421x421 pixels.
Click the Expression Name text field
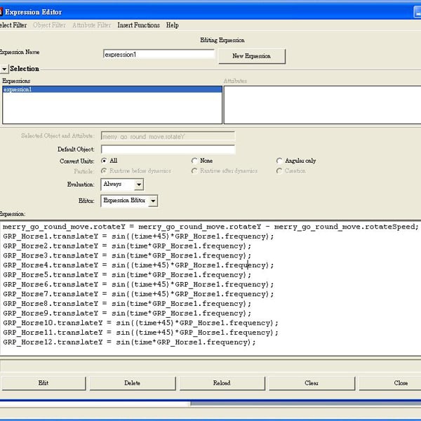click(x=157, y=54)
